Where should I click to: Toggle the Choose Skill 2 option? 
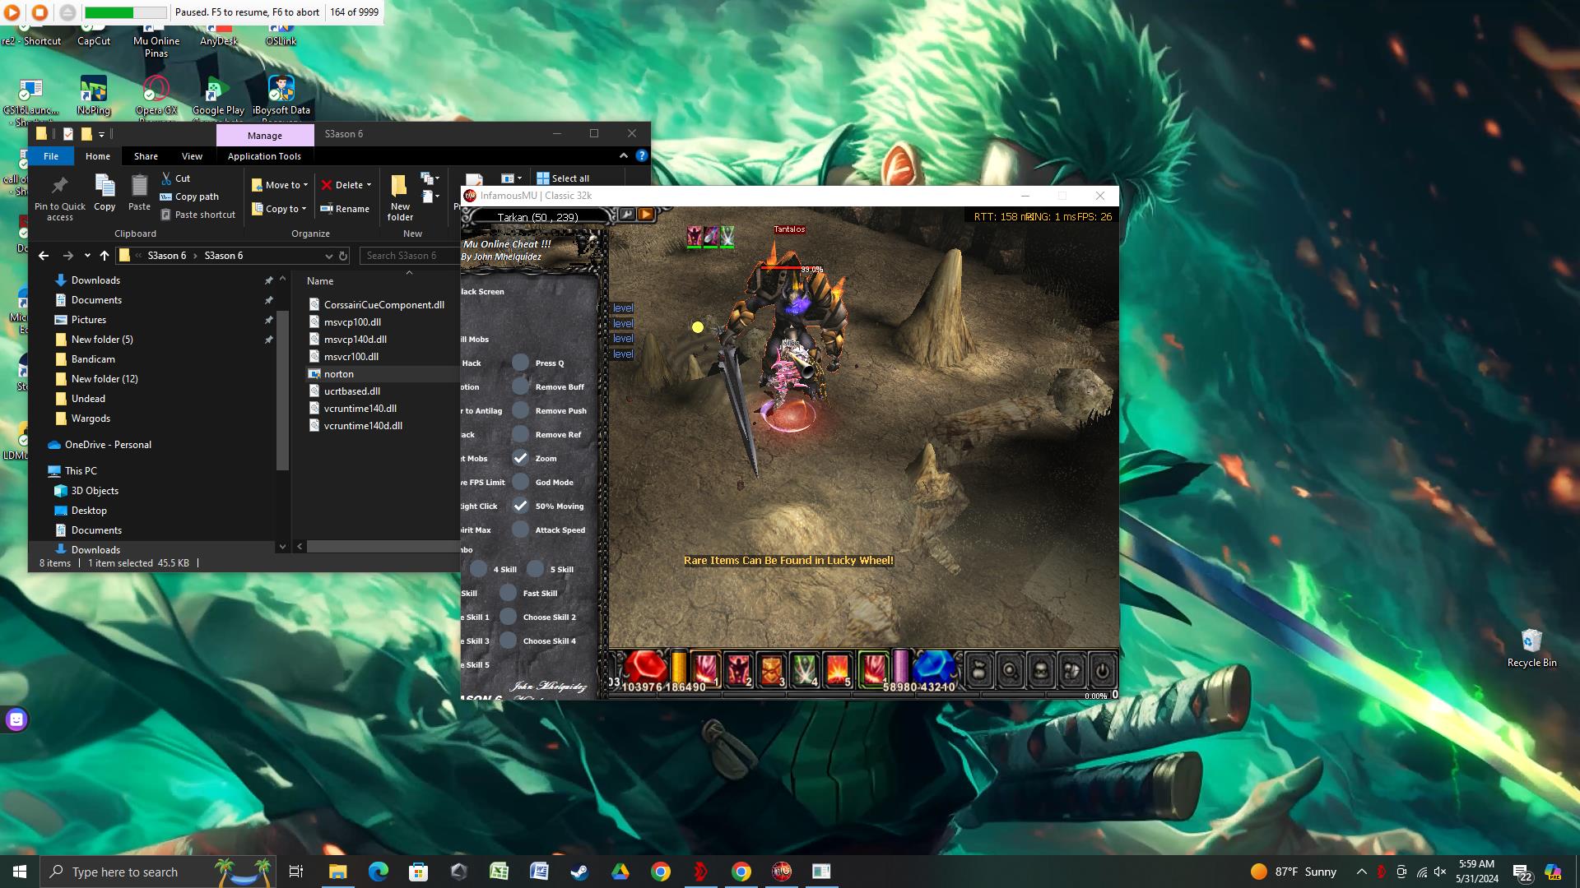point(509,617)
